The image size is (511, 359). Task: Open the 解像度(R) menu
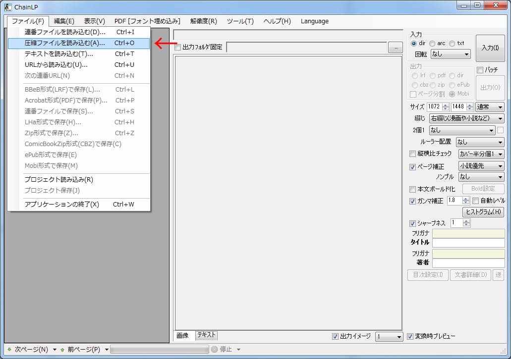click(x=205, y=21)
